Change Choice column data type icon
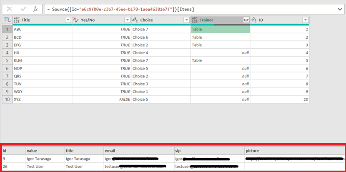 click(135, 20)
